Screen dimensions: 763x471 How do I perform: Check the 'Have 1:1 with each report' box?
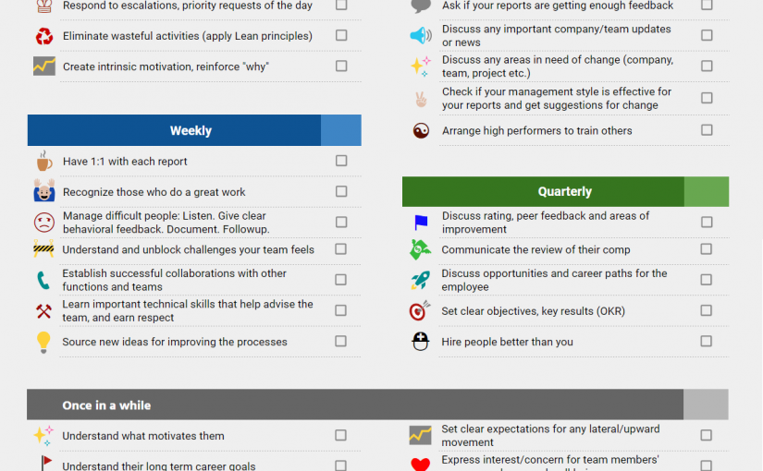(x=341, y=161)
